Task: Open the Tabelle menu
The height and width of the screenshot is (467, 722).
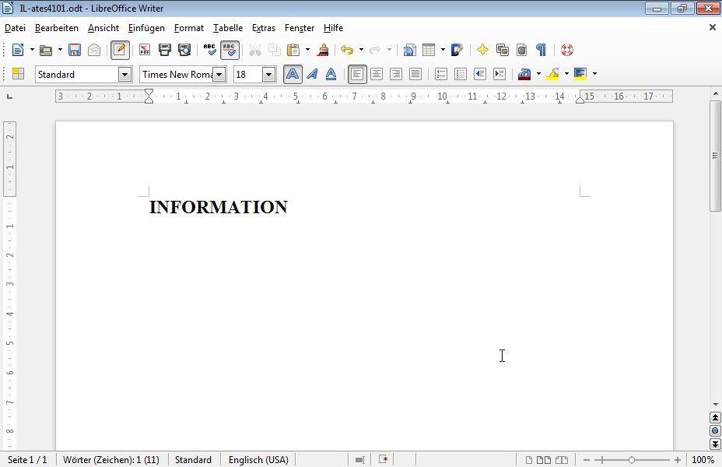Action: pyautogui.click(x=228, y=28)
